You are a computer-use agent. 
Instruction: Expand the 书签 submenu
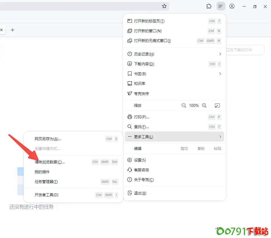[x=220, y=74]
